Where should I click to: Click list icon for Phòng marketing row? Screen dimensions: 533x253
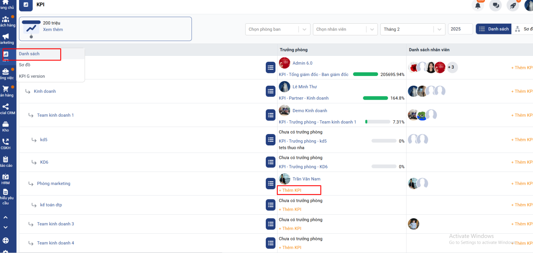270,184
